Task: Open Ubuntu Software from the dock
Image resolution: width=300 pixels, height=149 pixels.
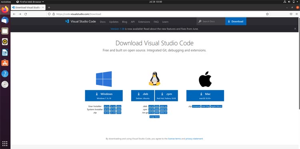Action: (5, 63)
